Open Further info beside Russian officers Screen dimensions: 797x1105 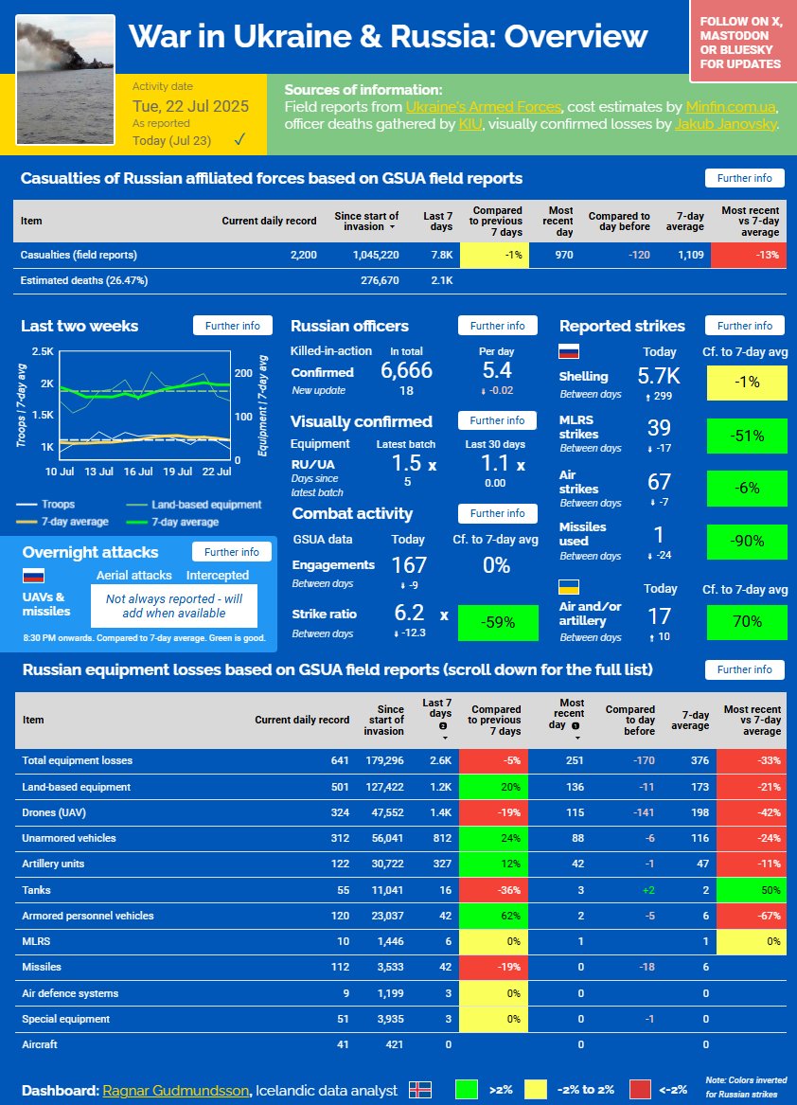click(497, 326)
